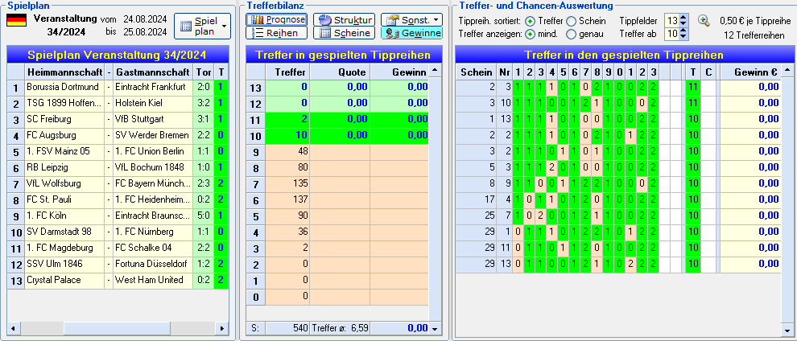Click the RB Leipzig cell
This screenshot has height=341, width=797.
tap(64, 167)
